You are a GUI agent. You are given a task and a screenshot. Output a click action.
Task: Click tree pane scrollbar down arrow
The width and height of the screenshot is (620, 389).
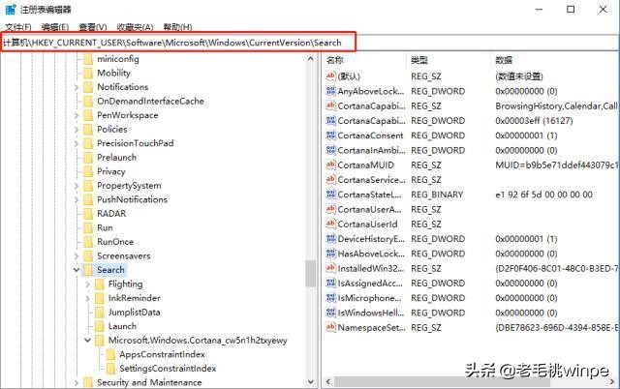(x=311, y=382)
